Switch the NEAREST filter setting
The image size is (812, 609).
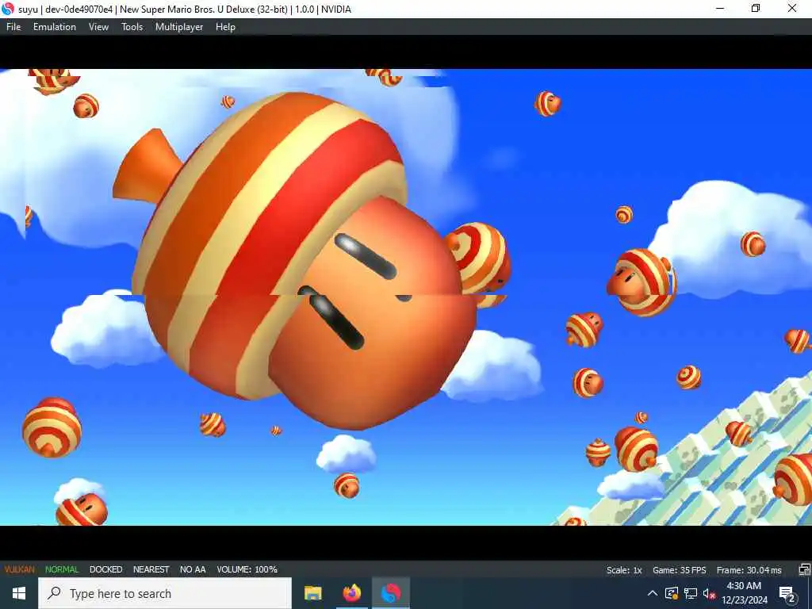(x=151, y=569)
